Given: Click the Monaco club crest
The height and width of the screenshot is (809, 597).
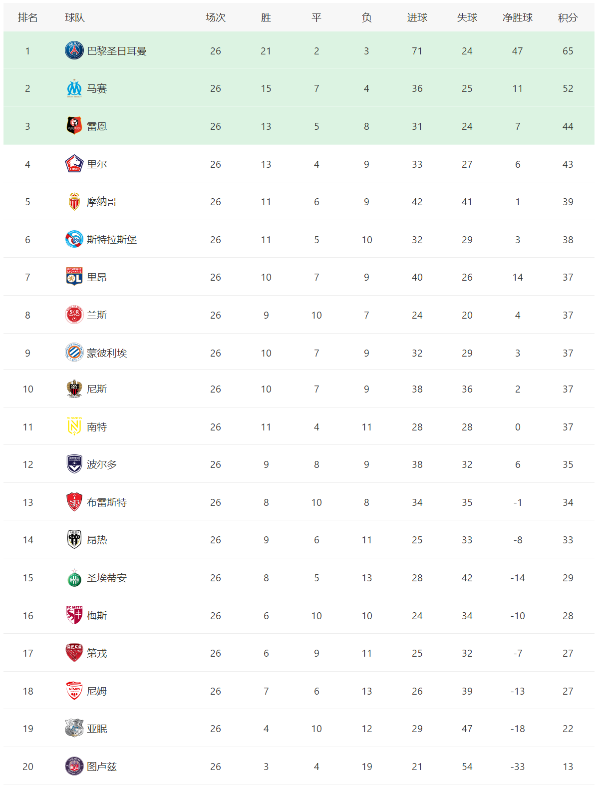Looking at the screenshot, I should [74, 202].
